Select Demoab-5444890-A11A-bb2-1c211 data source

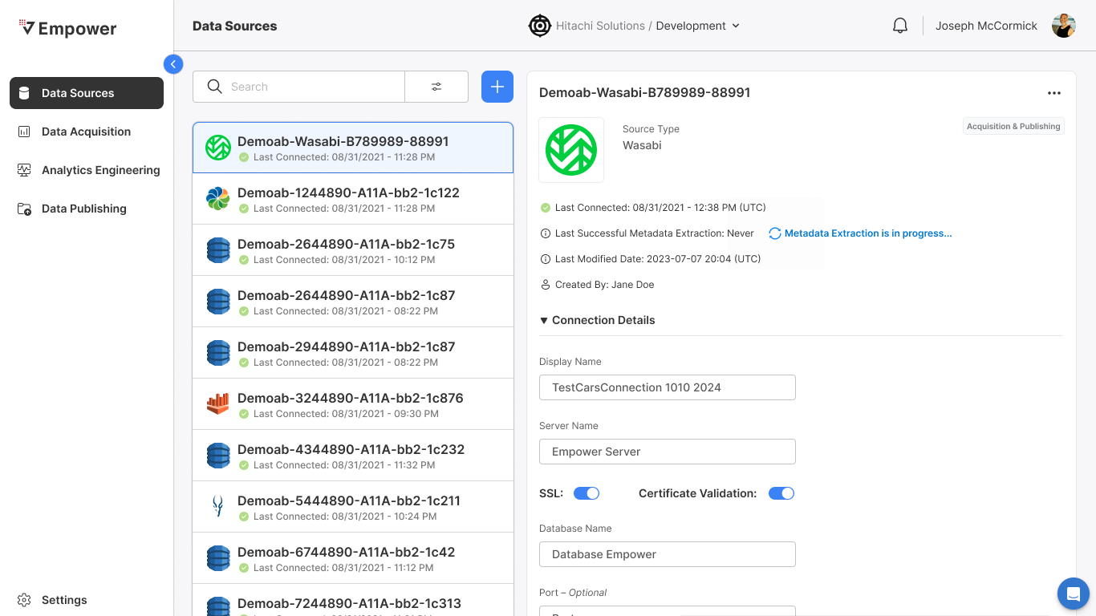coord(353,507)
